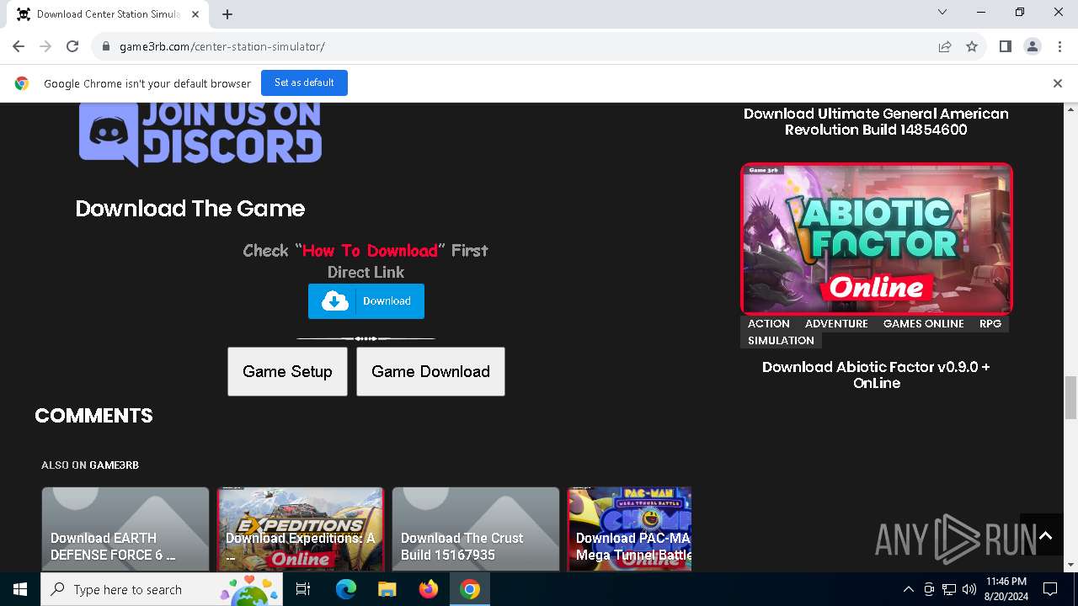This screenshot has height=606, width=1078.
Task: Open the PAC-MAN Mega Tunnel Battle card
Action: coord(629,529)
